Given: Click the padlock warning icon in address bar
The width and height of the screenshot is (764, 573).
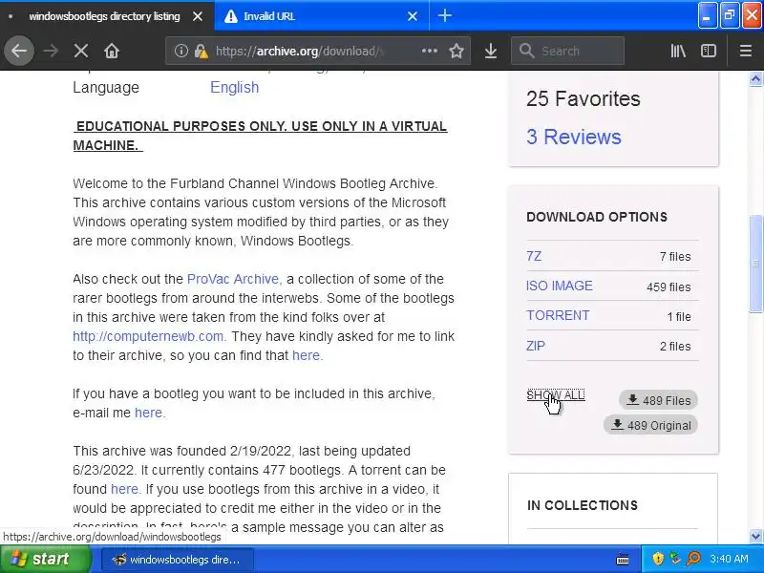Looking at the screenshot, I should tap(201, 51).
